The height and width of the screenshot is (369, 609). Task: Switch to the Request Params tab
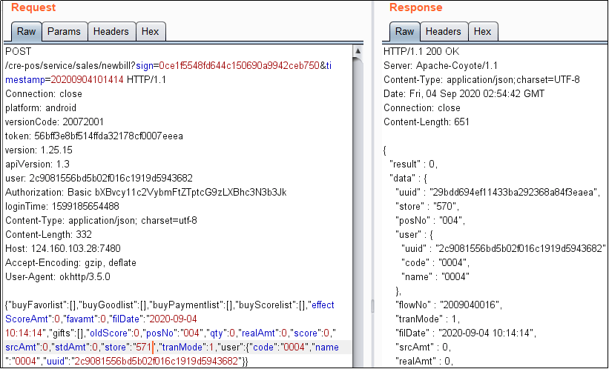click(65, 31)
